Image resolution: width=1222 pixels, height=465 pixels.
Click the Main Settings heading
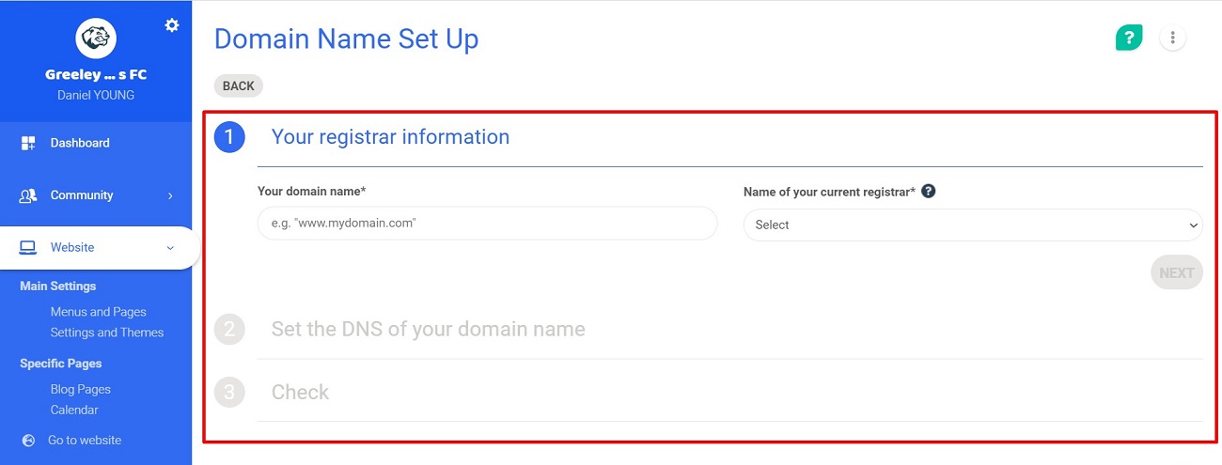tap(58, 287)
